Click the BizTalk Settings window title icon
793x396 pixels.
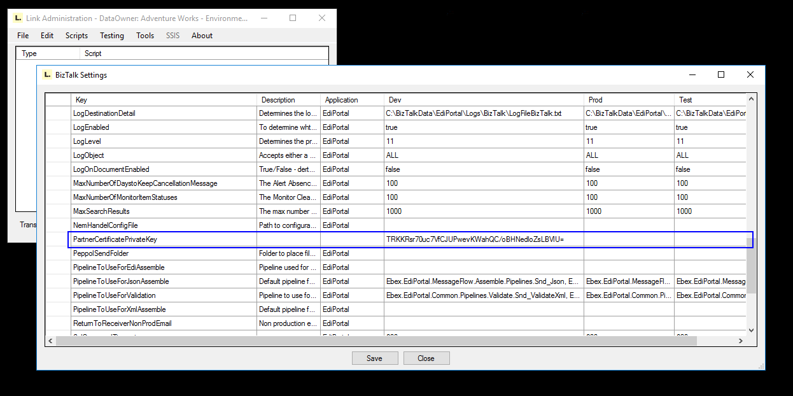click(46, 75)
